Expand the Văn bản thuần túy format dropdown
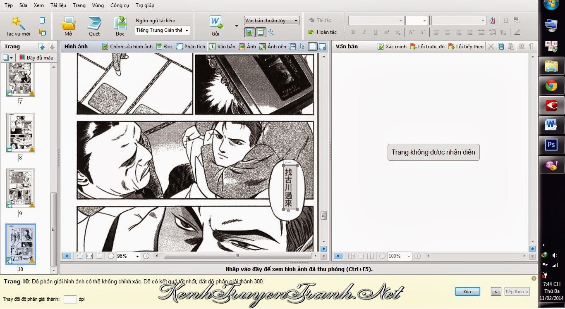This screenshot has width=565, height=309. 271,20
